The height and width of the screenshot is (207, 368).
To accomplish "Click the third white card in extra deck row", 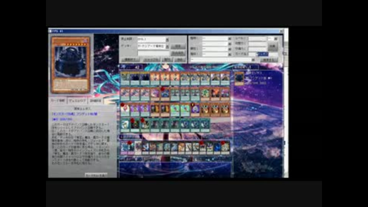I will (138, 148).
